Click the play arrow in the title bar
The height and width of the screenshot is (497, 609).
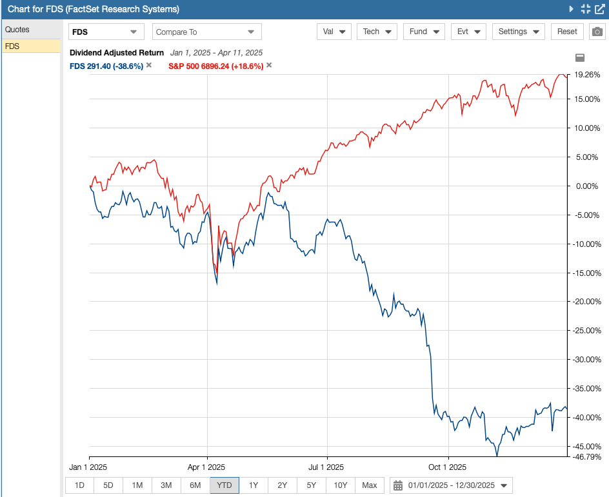coord(571,8)
